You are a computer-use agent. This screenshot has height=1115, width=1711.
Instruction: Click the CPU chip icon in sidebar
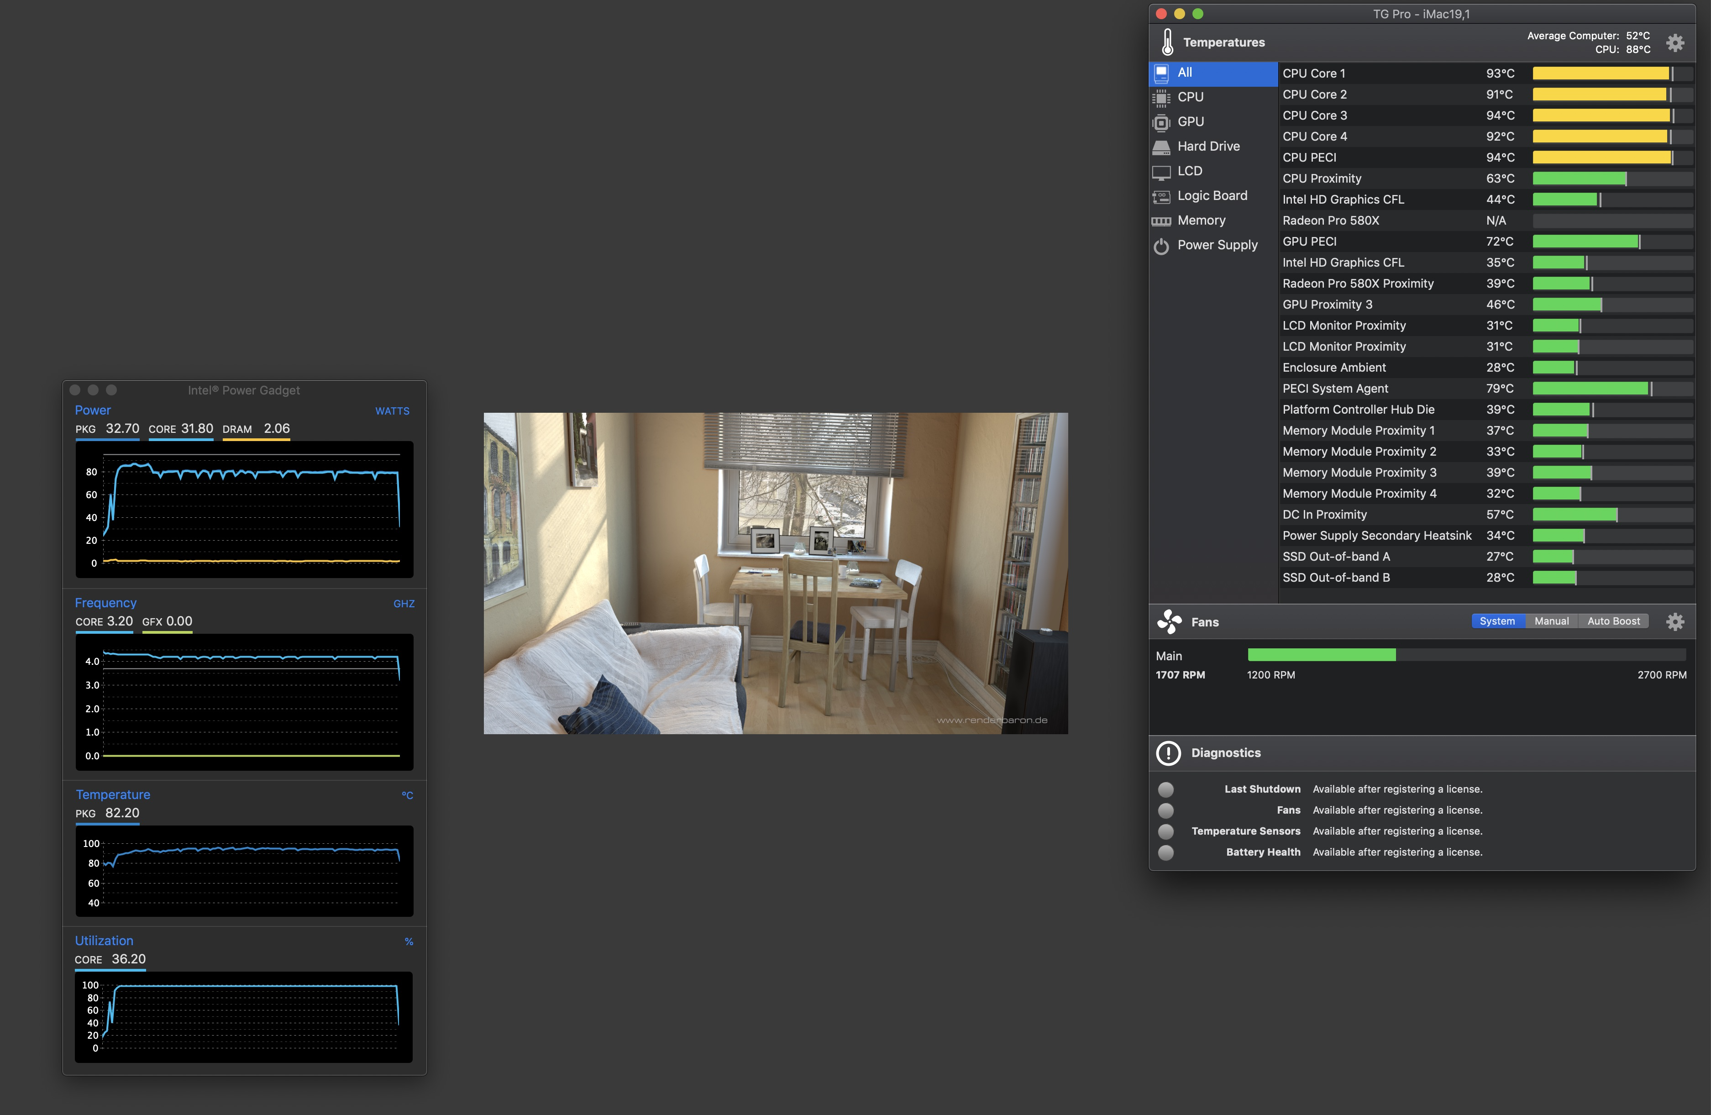(1161, 97)
